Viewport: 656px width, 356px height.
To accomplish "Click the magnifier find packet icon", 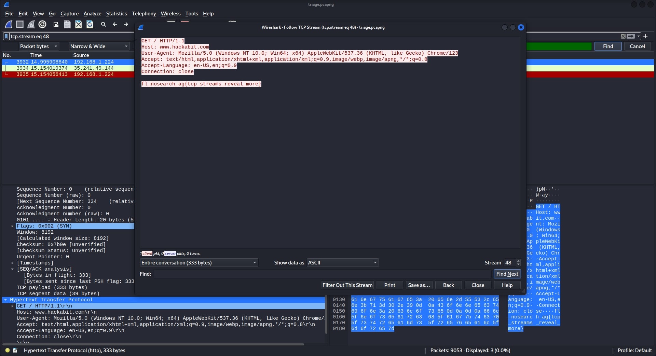I will point(104,24).
